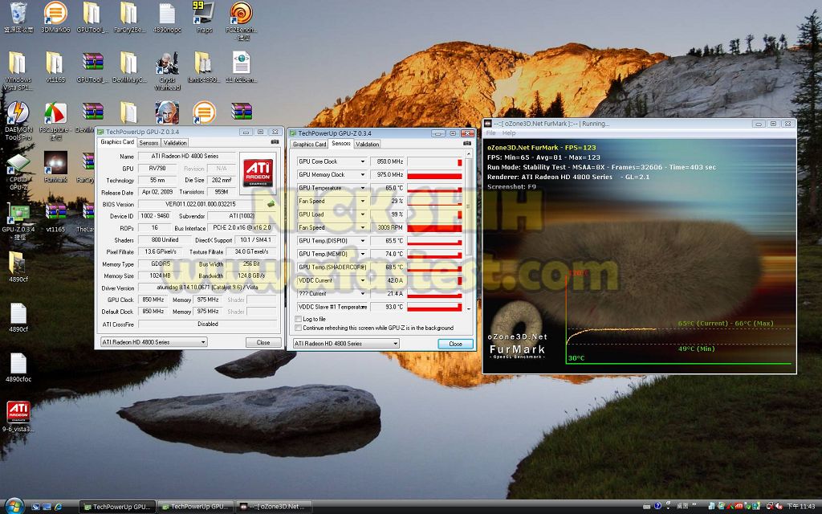Click Close button in Graphics Card window
822x514 pixels.
point(262,342)
